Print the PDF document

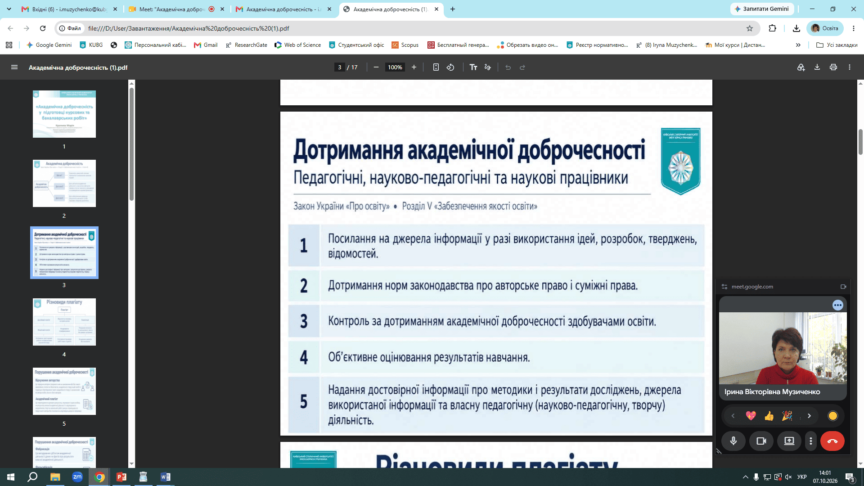(833, 67)
